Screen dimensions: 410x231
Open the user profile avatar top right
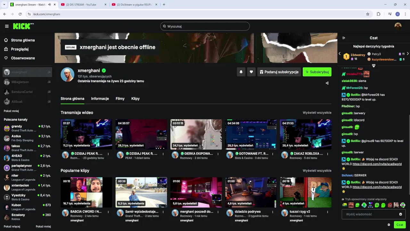click(x=398, y=26)
